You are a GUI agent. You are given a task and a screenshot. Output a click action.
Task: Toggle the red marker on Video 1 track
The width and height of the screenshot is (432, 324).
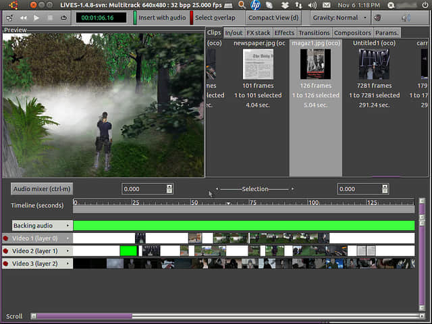[6, 238]
